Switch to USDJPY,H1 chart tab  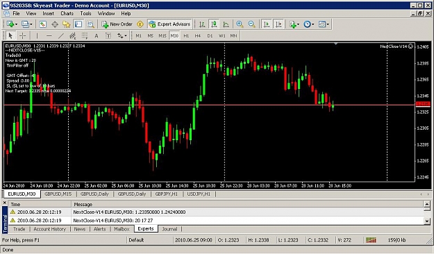[199, 194]
